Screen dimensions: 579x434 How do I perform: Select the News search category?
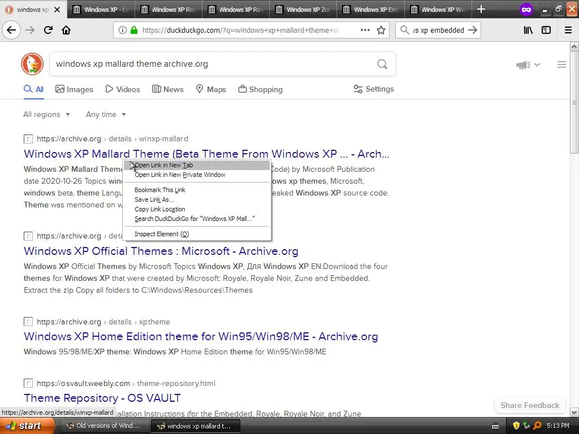167,89
